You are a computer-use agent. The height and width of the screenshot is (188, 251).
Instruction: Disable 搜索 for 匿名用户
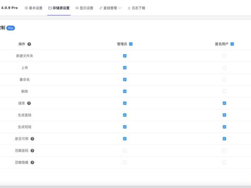coord(224,103)
